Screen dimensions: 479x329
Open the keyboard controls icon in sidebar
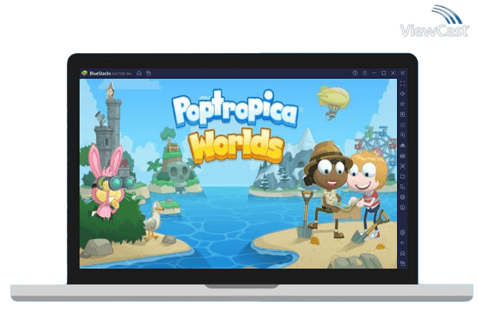(x=403, y=125)
